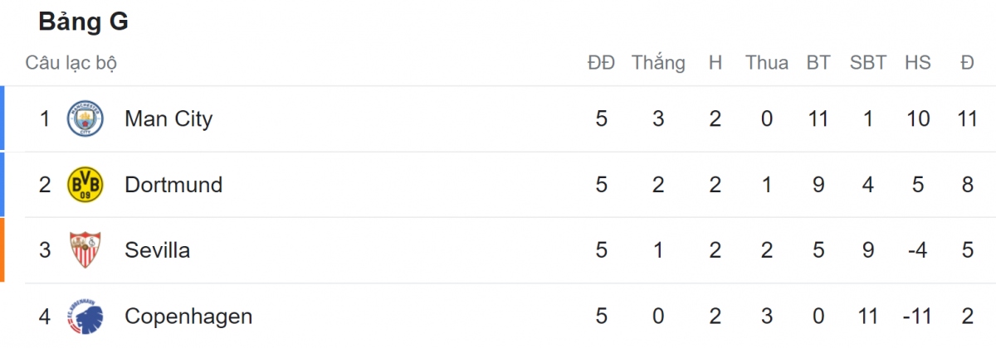
Task: Click the SBT goals conceded header
Action: pos(868,63)
